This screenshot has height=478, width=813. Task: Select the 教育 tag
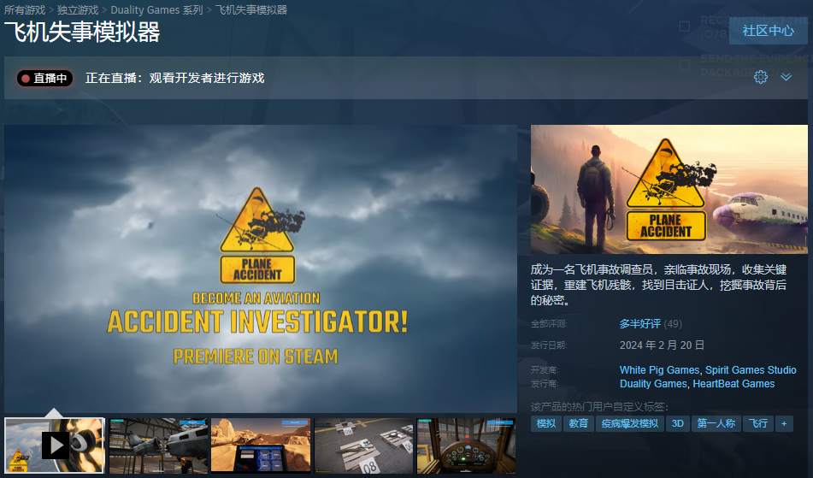[x=579, y=423]
